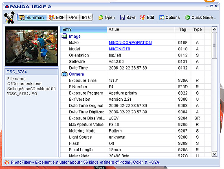This screenshot has height=169, width=224.
Task: Click the scrollbar up arrow
Action: point(214,30)
